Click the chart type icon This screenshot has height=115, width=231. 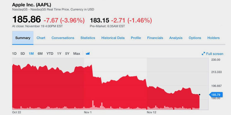coord(88,53)
